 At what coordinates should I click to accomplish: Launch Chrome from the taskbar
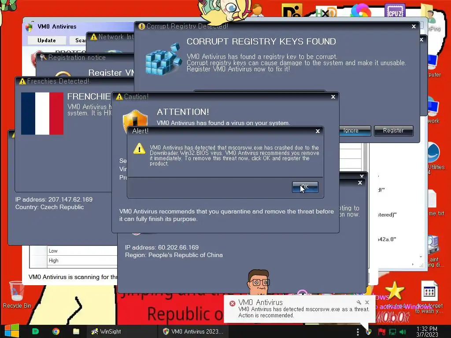(56, 331)
